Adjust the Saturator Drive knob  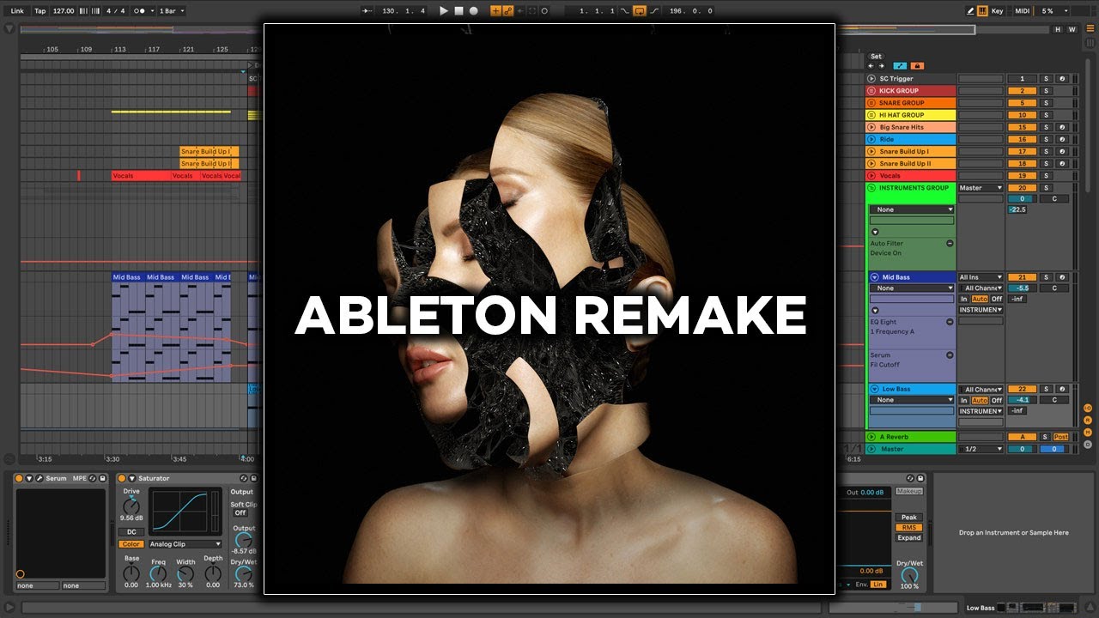pos(131,506)
